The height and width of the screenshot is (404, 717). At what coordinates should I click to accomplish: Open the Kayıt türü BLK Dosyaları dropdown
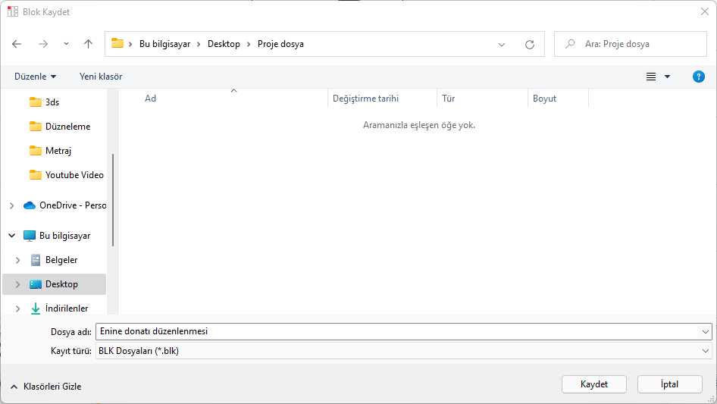404,351
